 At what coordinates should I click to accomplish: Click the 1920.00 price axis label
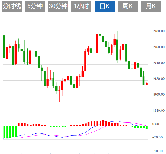pyautogui.click(x=158, y=79)
